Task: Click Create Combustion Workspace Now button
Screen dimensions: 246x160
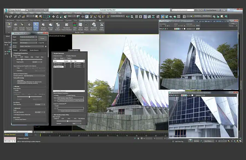Action: 71,111
